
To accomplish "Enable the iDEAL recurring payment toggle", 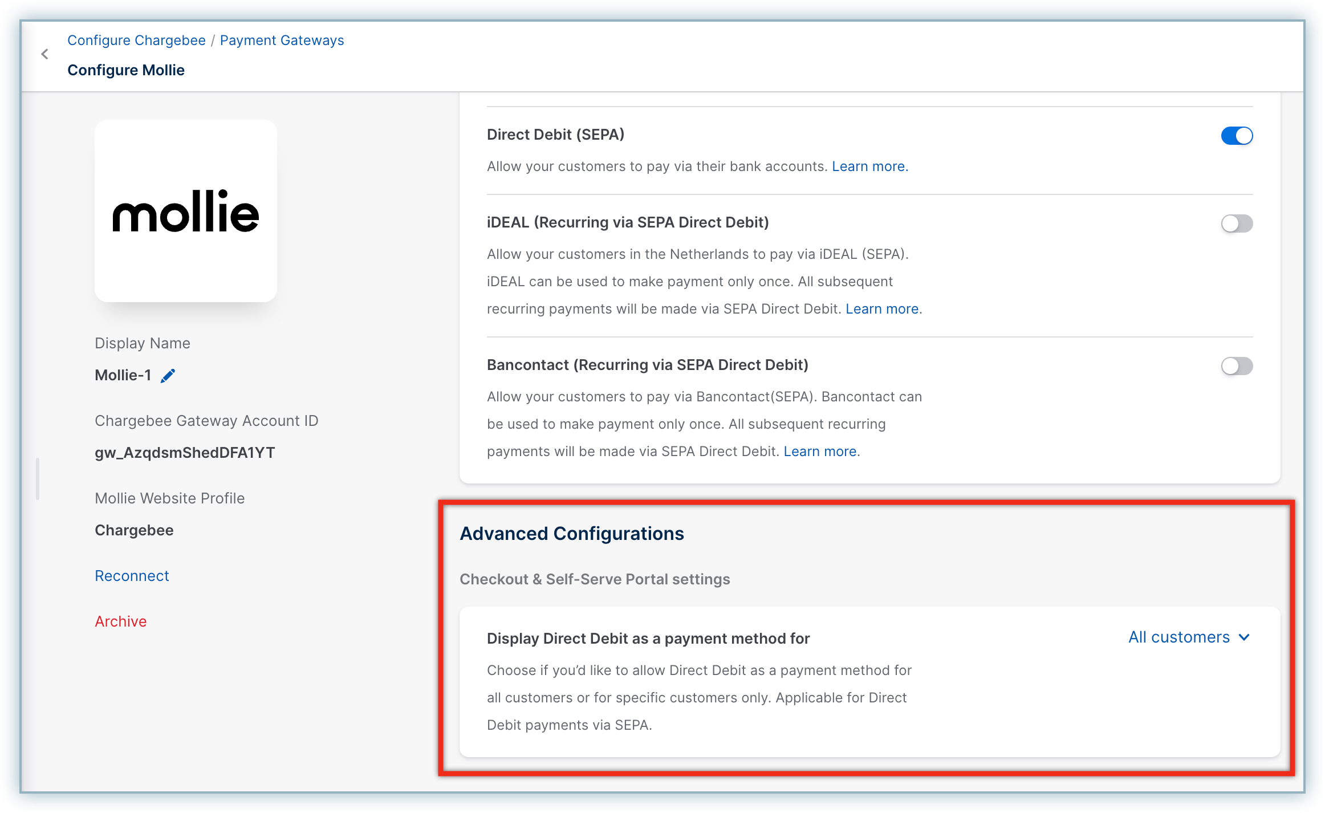I will (1236, 223).
